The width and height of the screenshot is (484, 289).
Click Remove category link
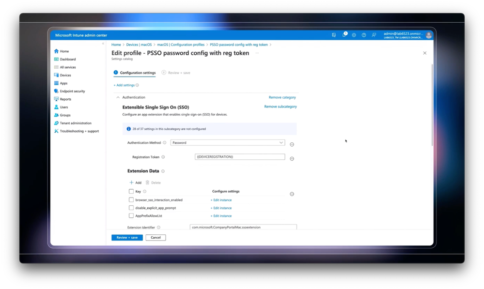pos(282,97)
